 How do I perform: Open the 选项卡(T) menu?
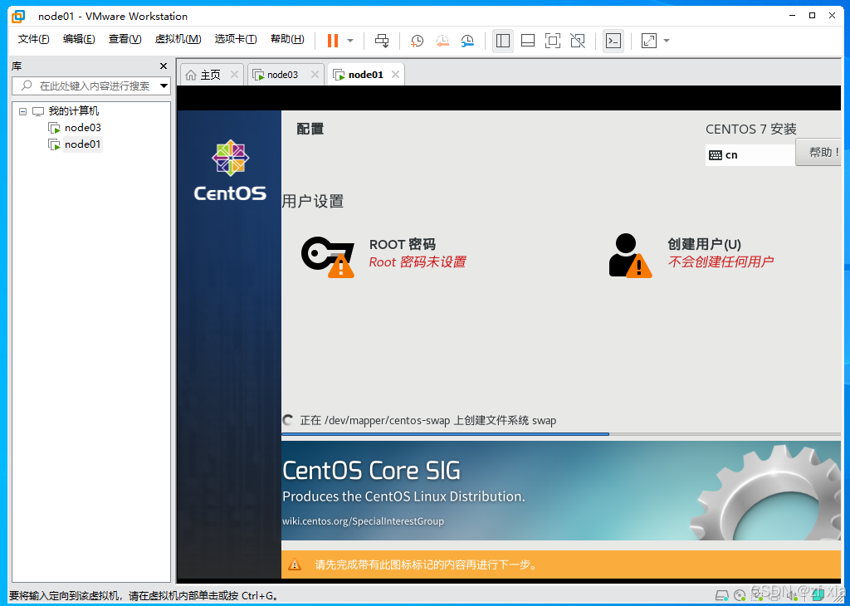tap(236, 39)
